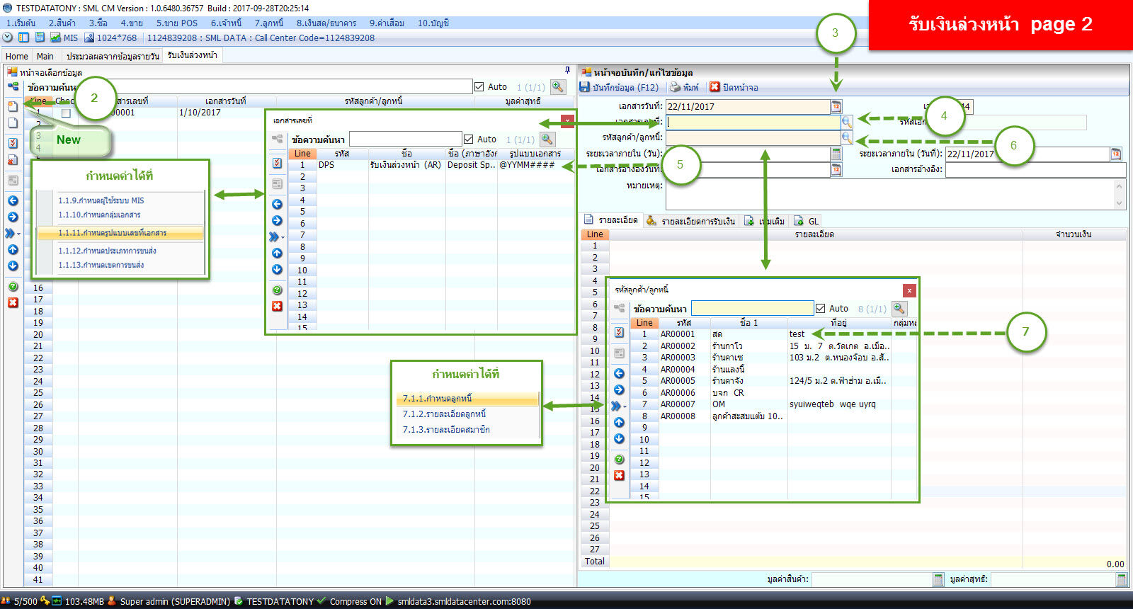The image size is (1133, 609).
Task: Expand the double-chevron dropdown in the document number popup
Action: tap(277, 237)
